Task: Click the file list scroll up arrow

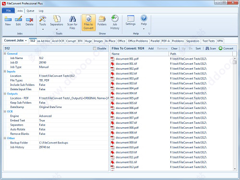Action: 235,58
